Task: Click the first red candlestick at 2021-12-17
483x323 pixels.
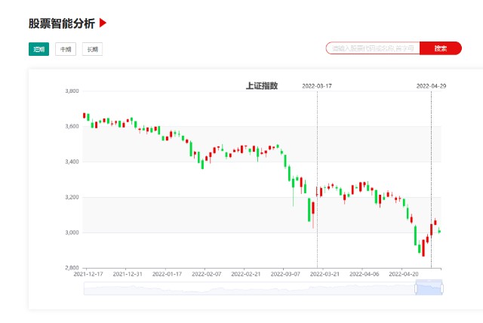Action: tap(85, 115)
